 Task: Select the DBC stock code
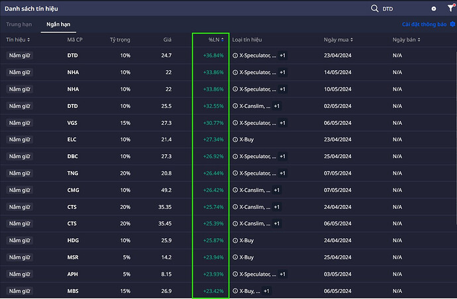(73, 156)
